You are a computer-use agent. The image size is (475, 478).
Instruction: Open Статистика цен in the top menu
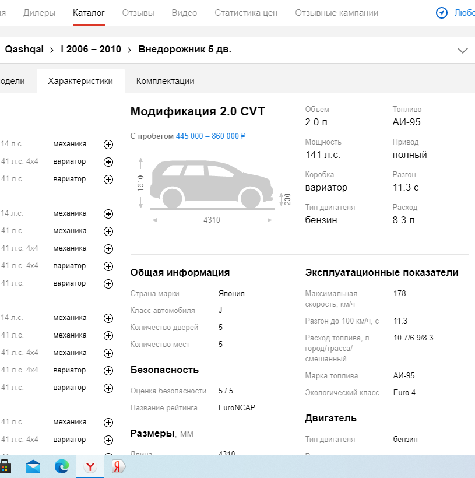pos(246,13)
